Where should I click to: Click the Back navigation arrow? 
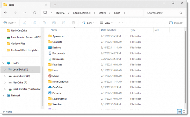pos(5,13)
